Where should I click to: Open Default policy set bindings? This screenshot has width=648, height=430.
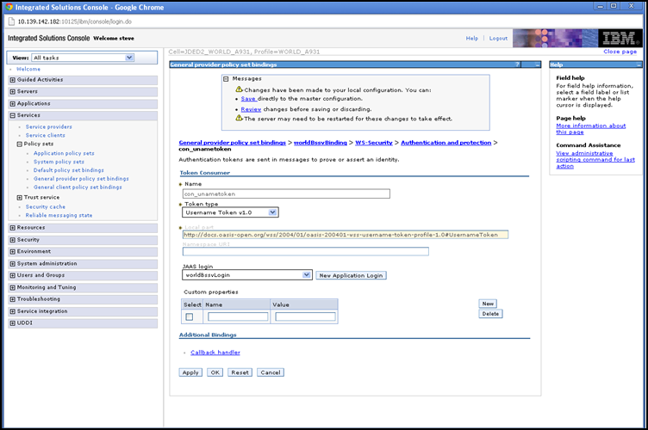69,170
